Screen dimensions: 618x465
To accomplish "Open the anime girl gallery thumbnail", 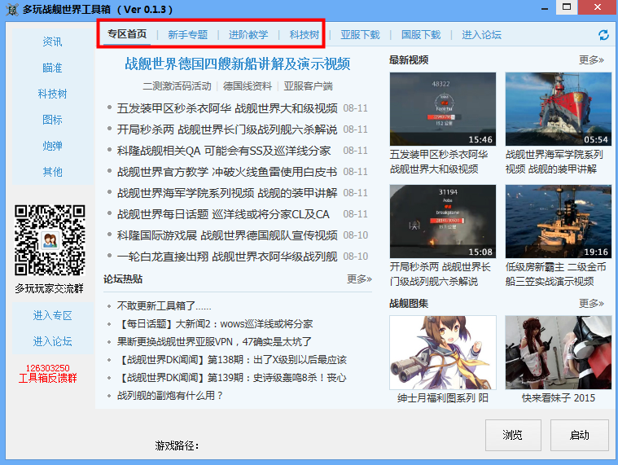I will tap(443, 353).
